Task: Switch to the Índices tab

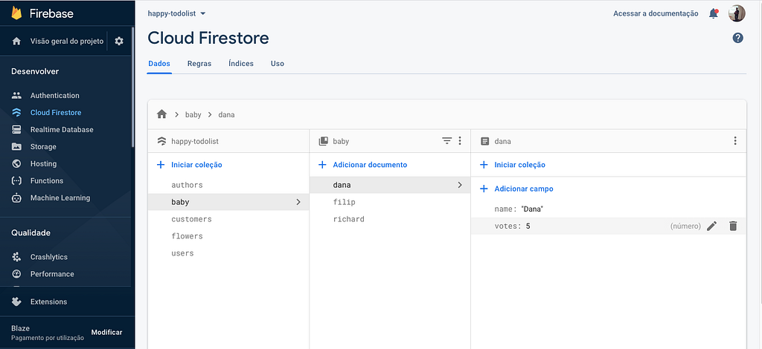Action: click(x=241, y=64)
